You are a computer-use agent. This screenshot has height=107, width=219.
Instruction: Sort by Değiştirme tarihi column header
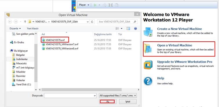click(103, 34)
